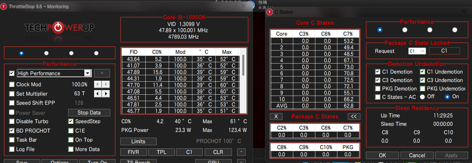Enable the On Top checkbox
The width and height of the screenshot is (472, 163).
(x=71, y=140)
